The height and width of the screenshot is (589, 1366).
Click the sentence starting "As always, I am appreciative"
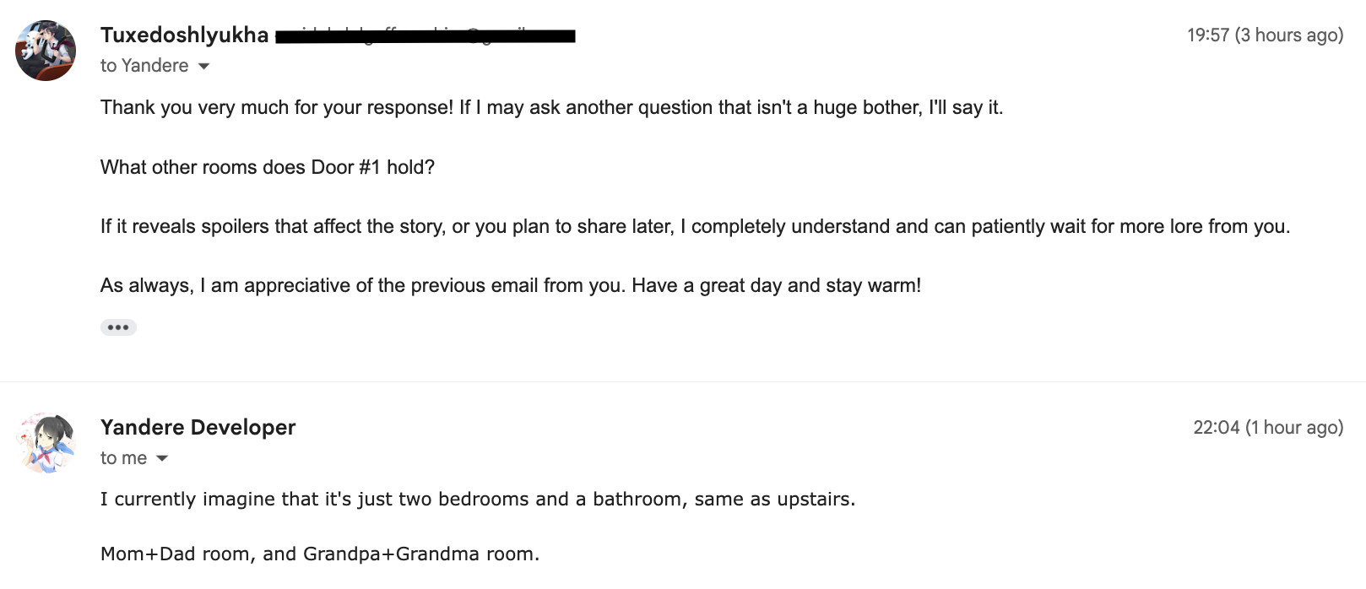tap(363, 285)
